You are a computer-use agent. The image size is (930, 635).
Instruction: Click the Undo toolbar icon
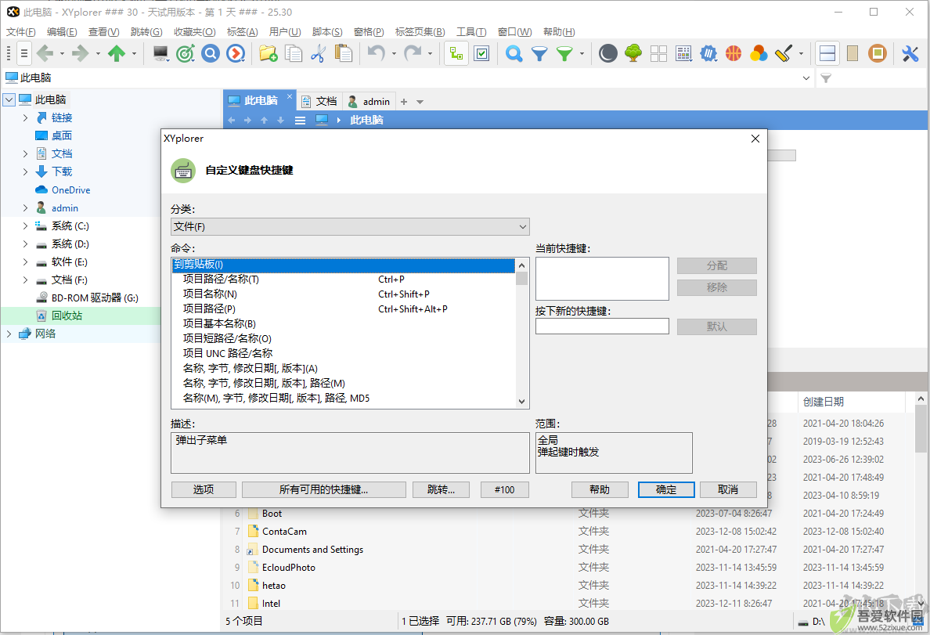pos(376,54)
